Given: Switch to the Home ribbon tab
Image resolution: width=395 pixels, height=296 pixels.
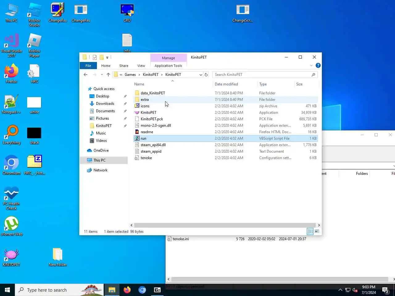Looking at the screenshot, I should 106,66.
